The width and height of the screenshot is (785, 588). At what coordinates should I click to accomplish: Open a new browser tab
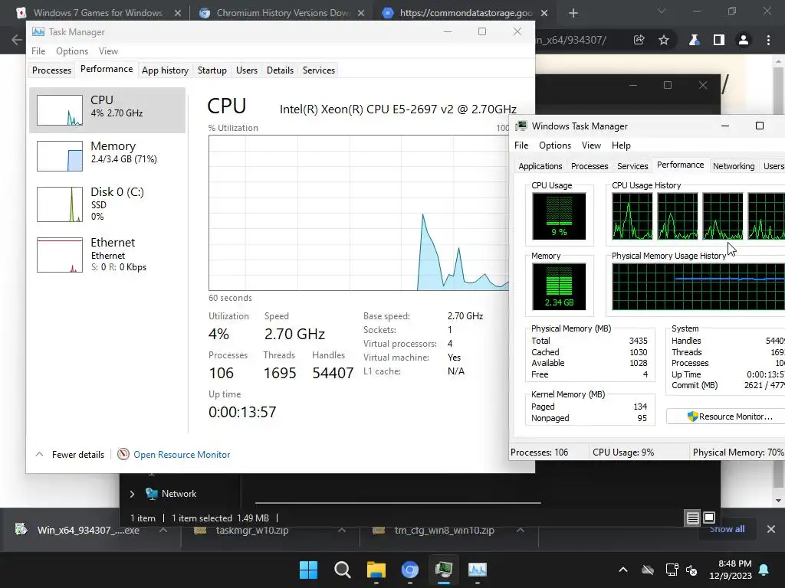(573, 13)
